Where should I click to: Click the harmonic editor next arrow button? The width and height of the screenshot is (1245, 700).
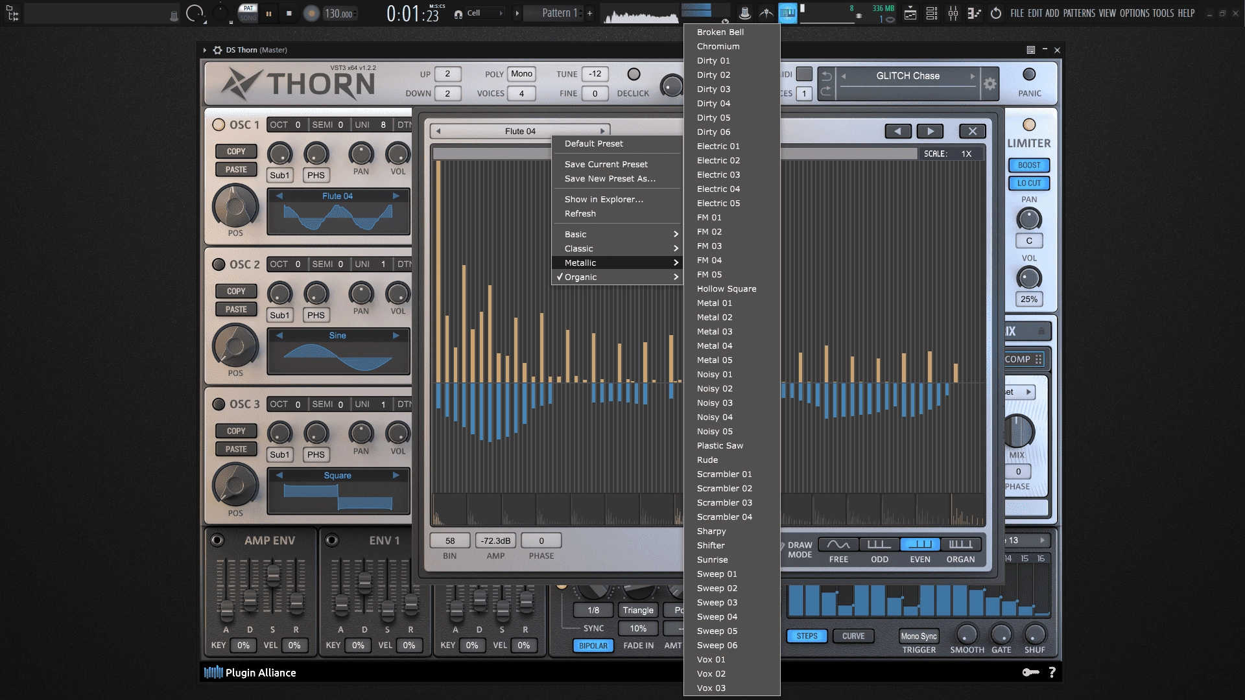931,131
